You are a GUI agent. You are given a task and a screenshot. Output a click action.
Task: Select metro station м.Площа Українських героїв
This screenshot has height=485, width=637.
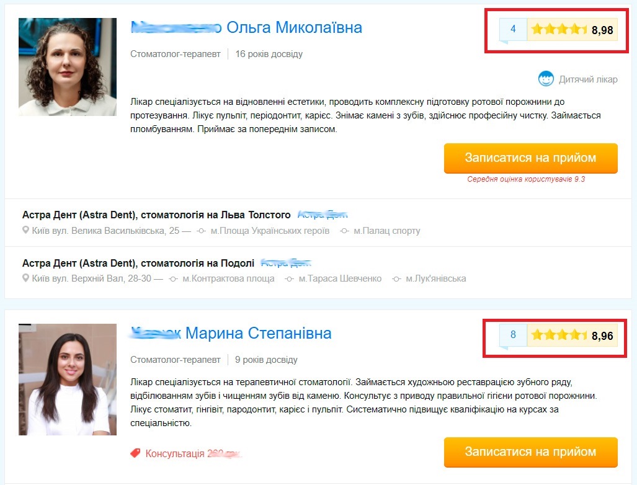[x=270, y=231]
